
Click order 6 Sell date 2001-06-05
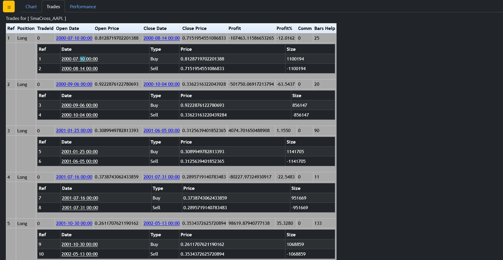pos(80,161)
